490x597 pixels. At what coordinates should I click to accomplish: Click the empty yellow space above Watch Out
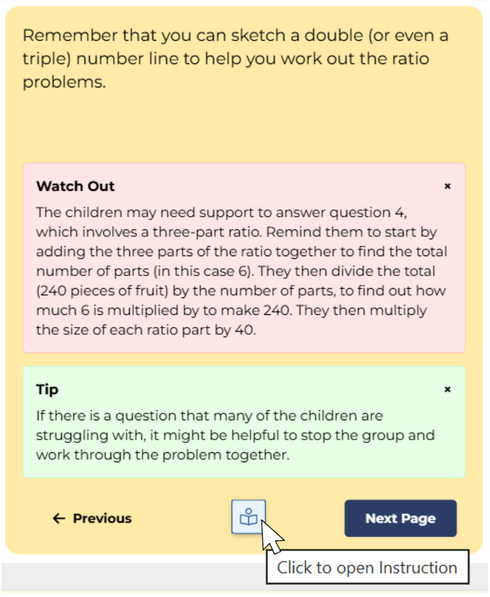pos(244,130)
